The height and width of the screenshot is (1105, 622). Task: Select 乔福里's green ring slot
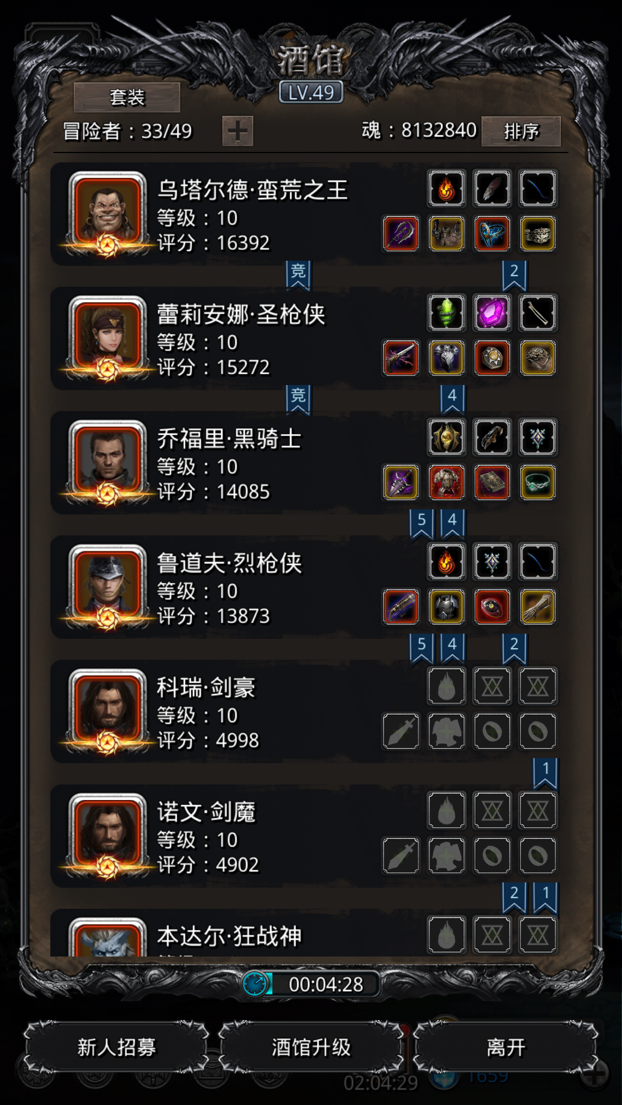[x=537, y=482]
